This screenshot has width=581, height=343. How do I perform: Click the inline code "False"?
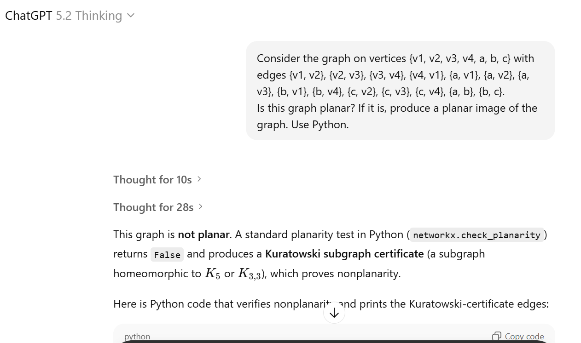point(167,254)
